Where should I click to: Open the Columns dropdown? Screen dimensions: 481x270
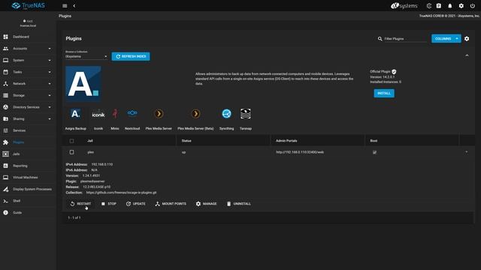coord(446,39)
